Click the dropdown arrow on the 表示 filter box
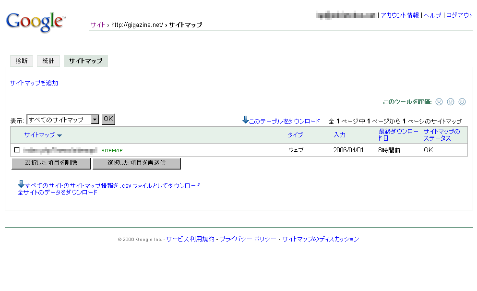Screen dimensions: 477x291 (95, 119)
